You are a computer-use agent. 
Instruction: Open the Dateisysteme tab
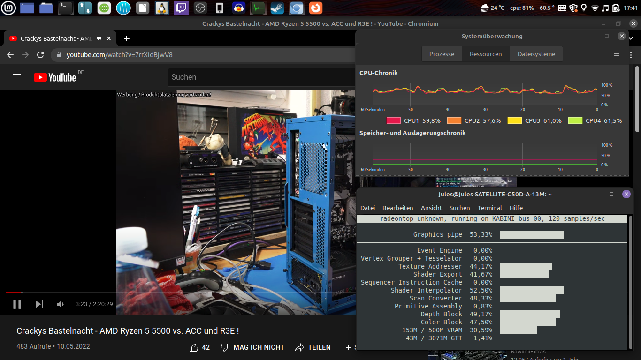(536, 54)
